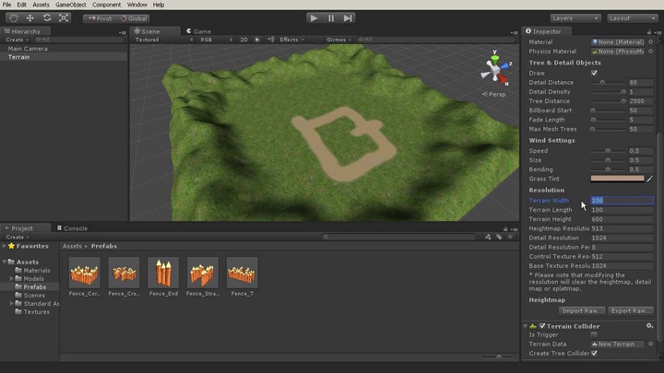Click the Grass Tint eyedropper icon

(649, 179)
